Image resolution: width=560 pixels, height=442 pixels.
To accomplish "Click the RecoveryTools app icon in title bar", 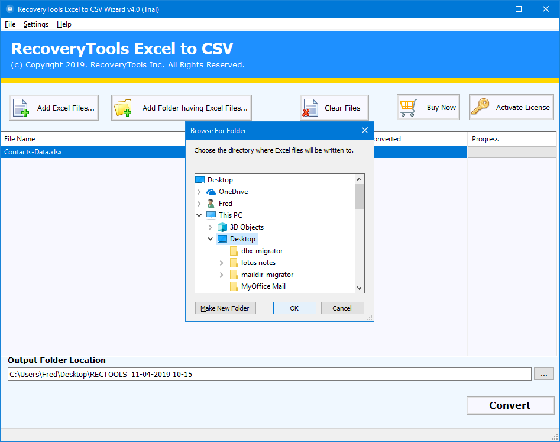I will [10, 9].
